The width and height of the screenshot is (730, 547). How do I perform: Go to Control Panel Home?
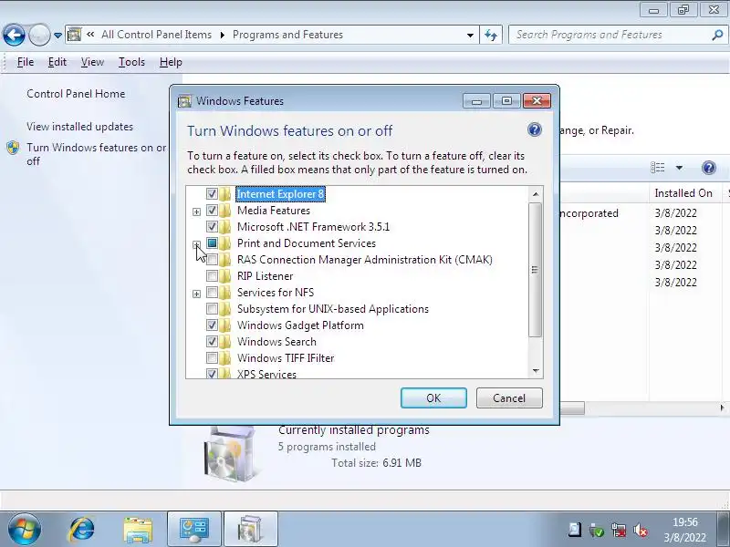coord(76,94)
